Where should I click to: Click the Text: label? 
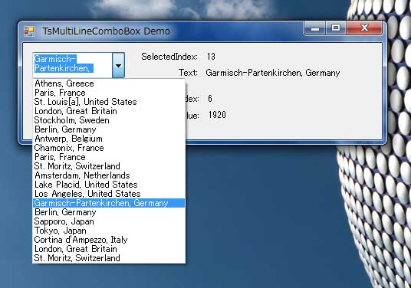(188, 73)
